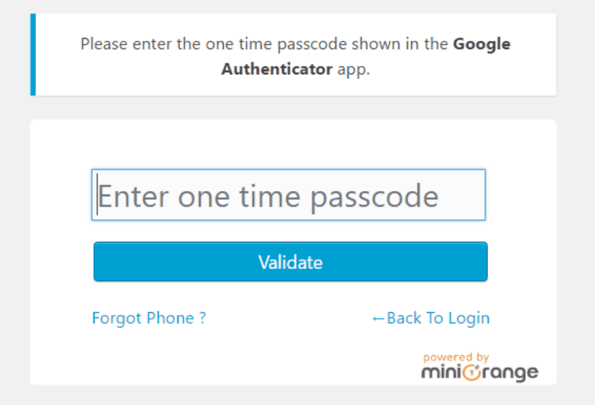Click 'Please enter the one time passcode' text

coord(213,45)
